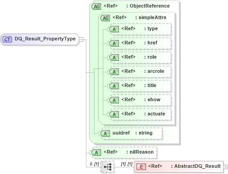Click the 'type' attribute name
Image resolution: width=228 pixels, height=174 pixels.
153,29
